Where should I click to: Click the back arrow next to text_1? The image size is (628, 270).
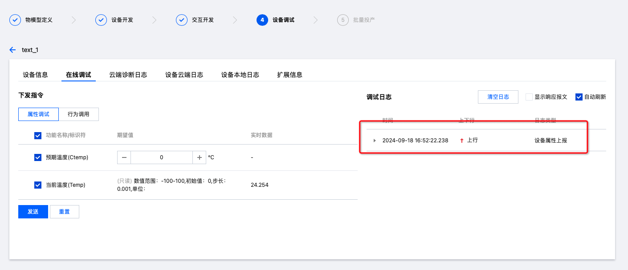pyautogui.click(x=12, y=50)
